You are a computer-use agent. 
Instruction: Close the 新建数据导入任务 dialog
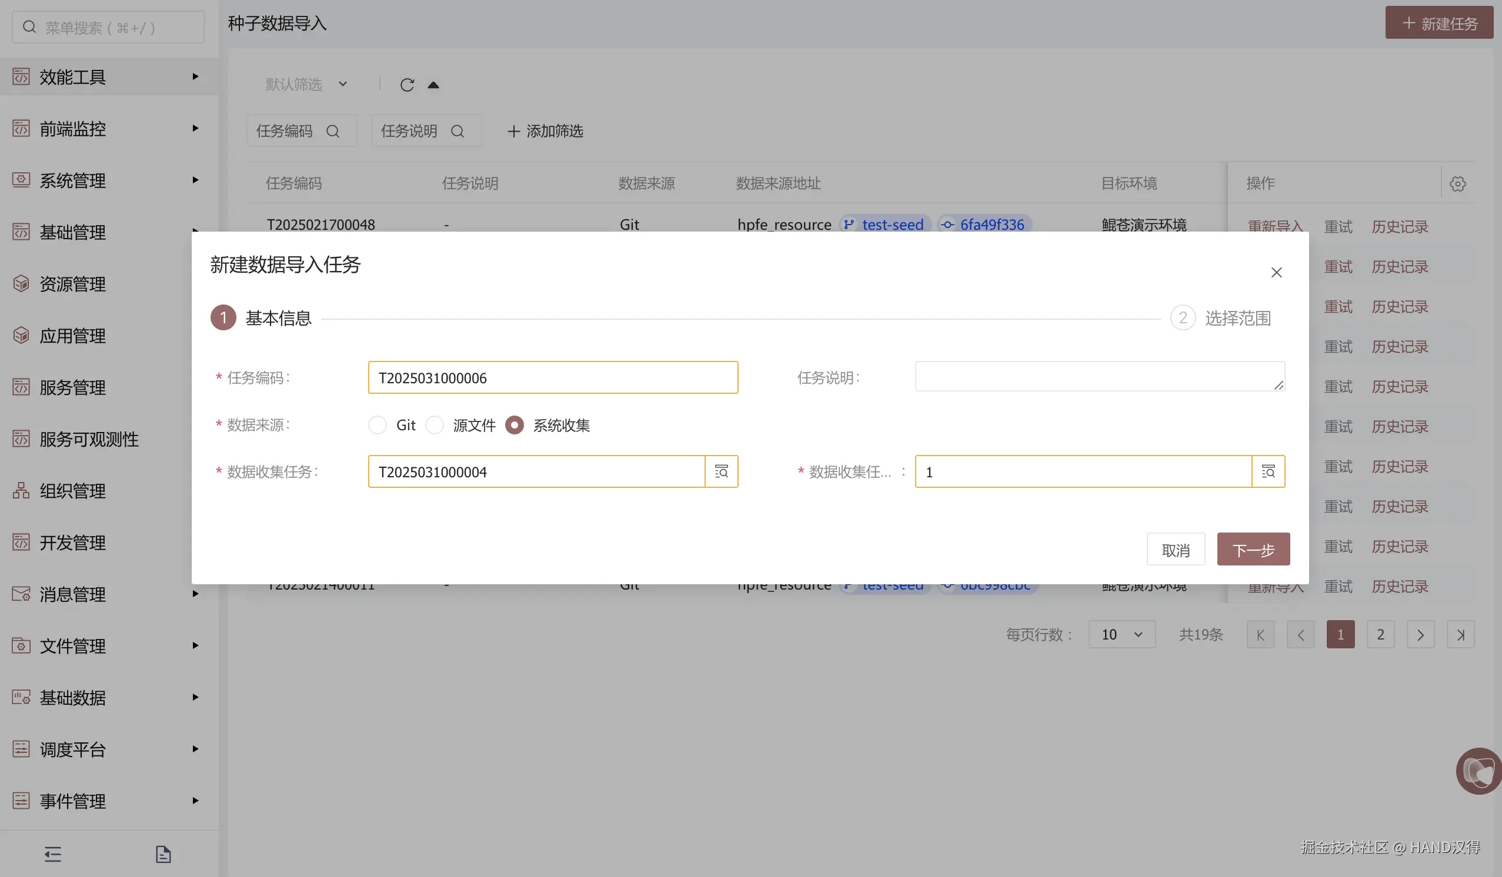[1276, 272]
